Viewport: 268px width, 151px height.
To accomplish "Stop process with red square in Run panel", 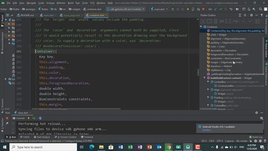I will [x=7, y=118].
